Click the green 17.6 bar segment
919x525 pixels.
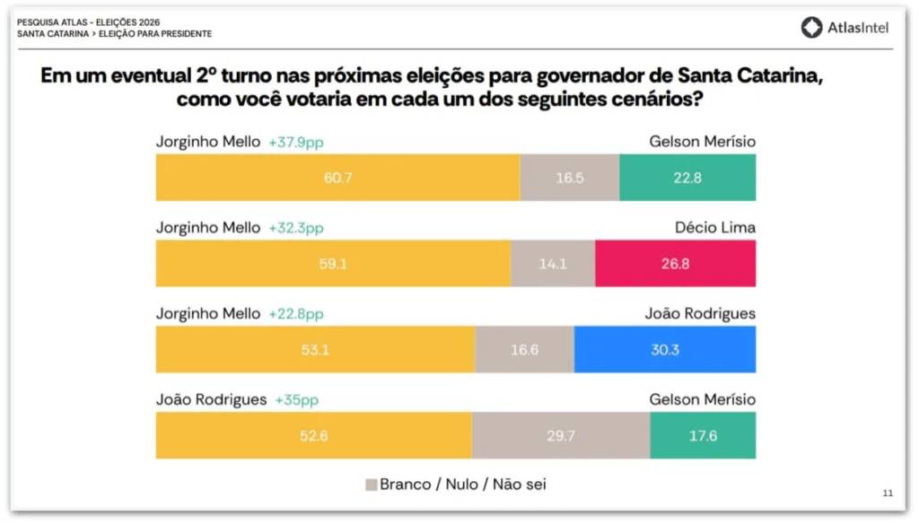703,436
